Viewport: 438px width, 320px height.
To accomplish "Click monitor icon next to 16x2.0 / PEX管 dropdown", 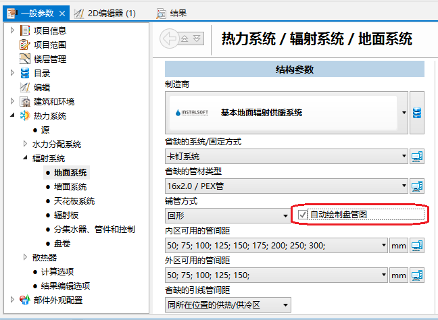I will [417, 186].
